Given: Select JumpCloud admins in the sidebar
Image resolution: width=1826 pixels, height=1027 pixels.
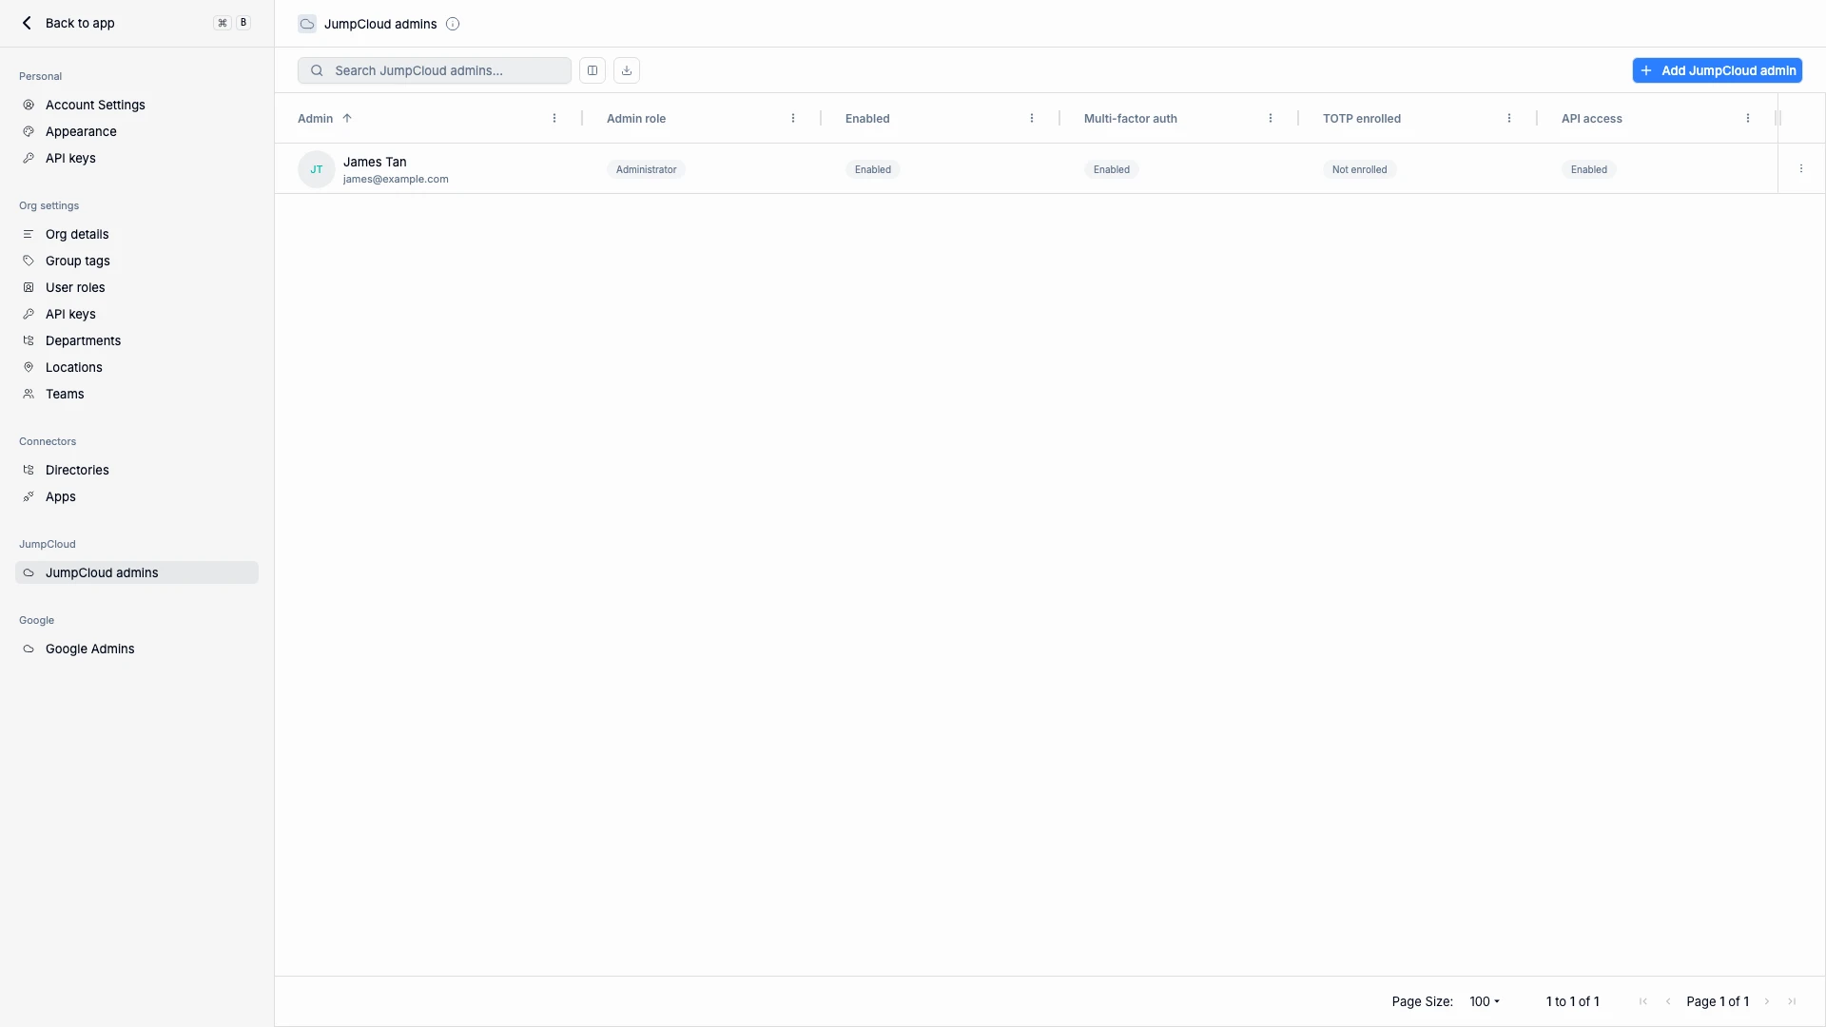Looking at the screenshot, I should tap(102, 572).
